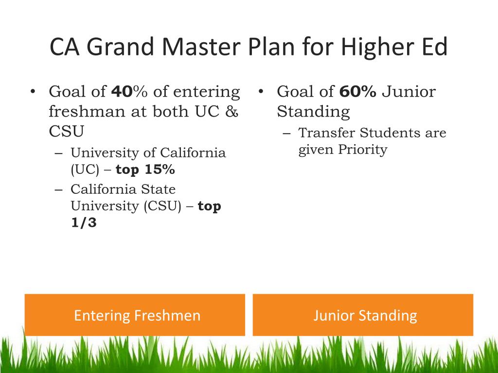498x373 pixels.
Task: Click the words Higher Ed in the title
Action: pos(394,47)
